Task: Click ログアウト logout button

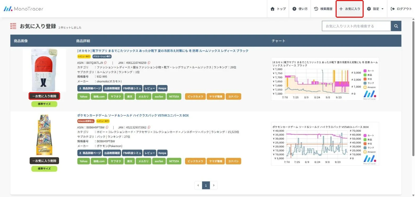Action: coord(401,9)
